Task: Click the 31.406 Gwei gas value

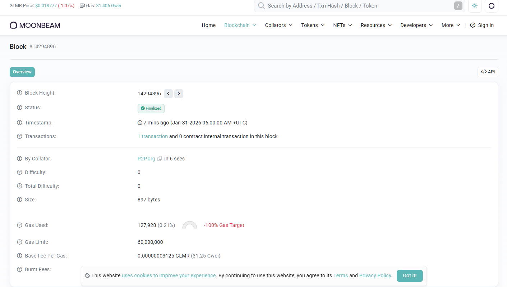Action: pyautogui.click(x=109, y=6)
